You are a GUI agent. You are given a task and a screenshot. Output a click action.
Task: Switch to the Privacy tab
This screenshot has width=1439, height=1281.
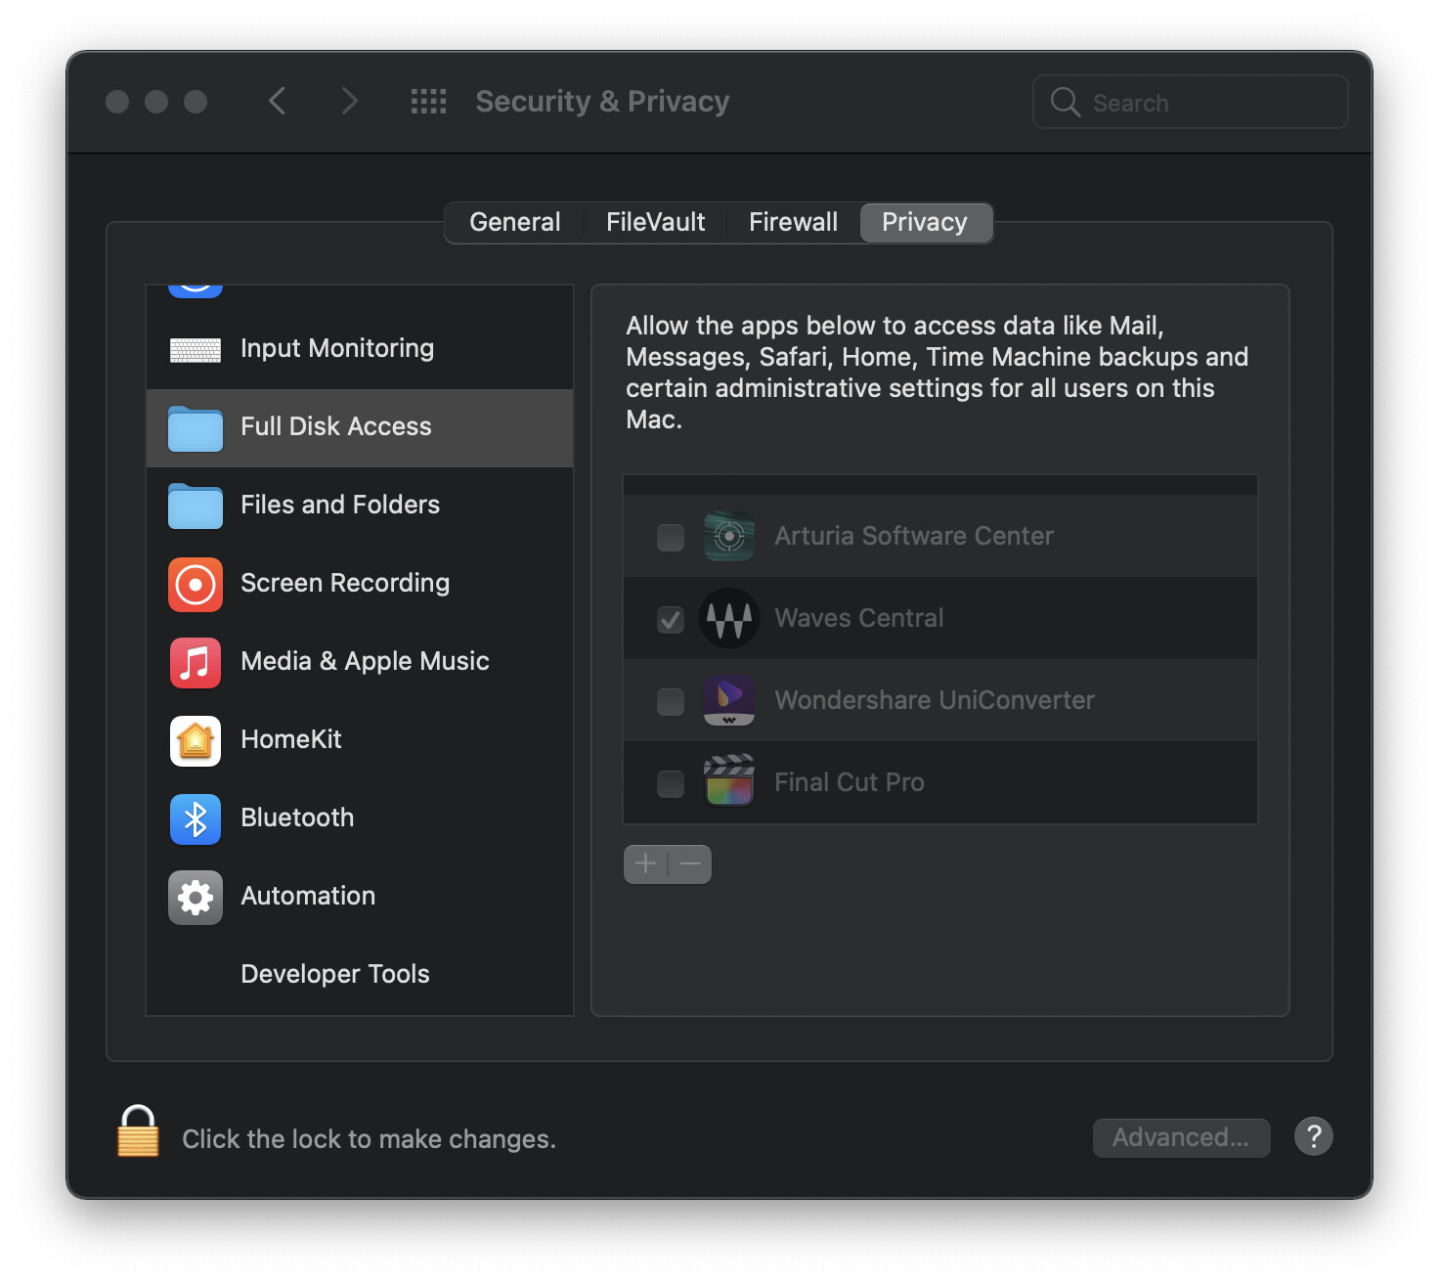click(x=925, y=222)
